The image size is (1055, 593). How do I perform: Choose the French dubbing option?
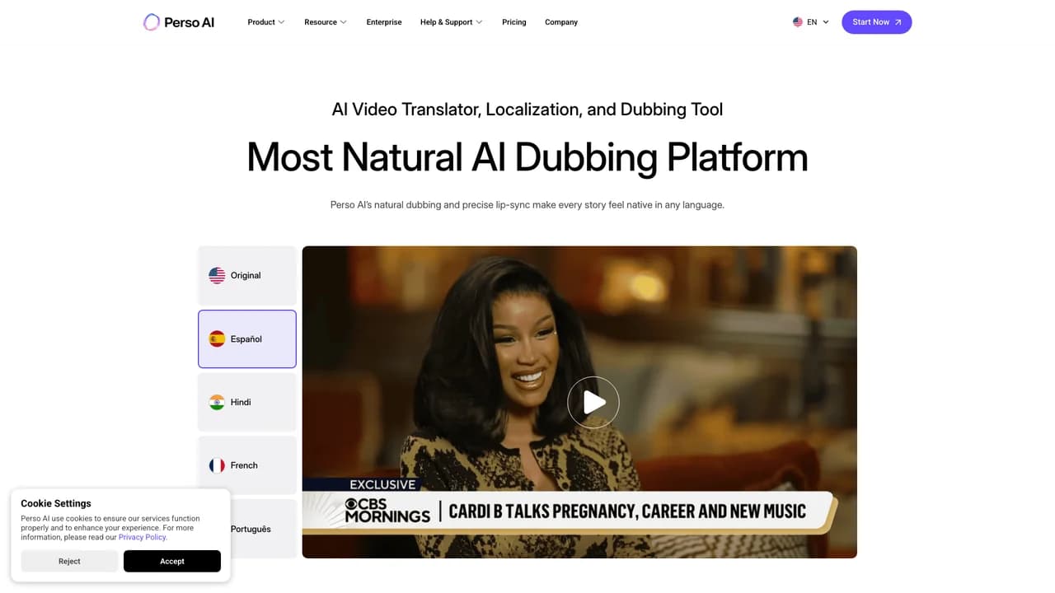coord(247,465)
